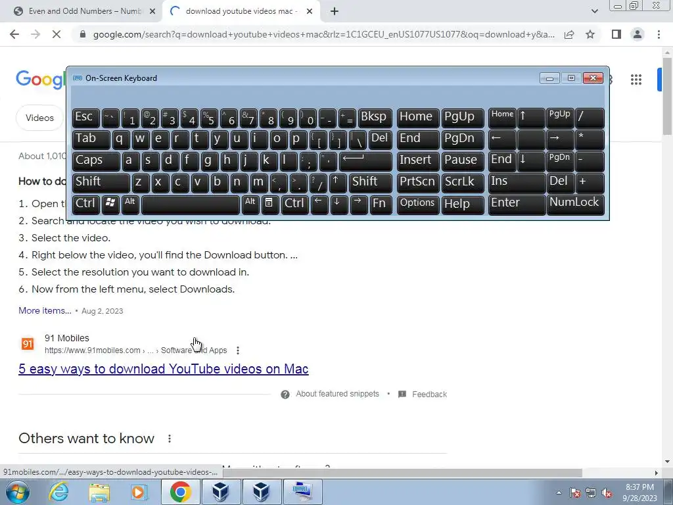Click Options key on On-Screen Keyboard
This screenshot has width=673, height=505.
pyautogui.click(x=417, y=204)
